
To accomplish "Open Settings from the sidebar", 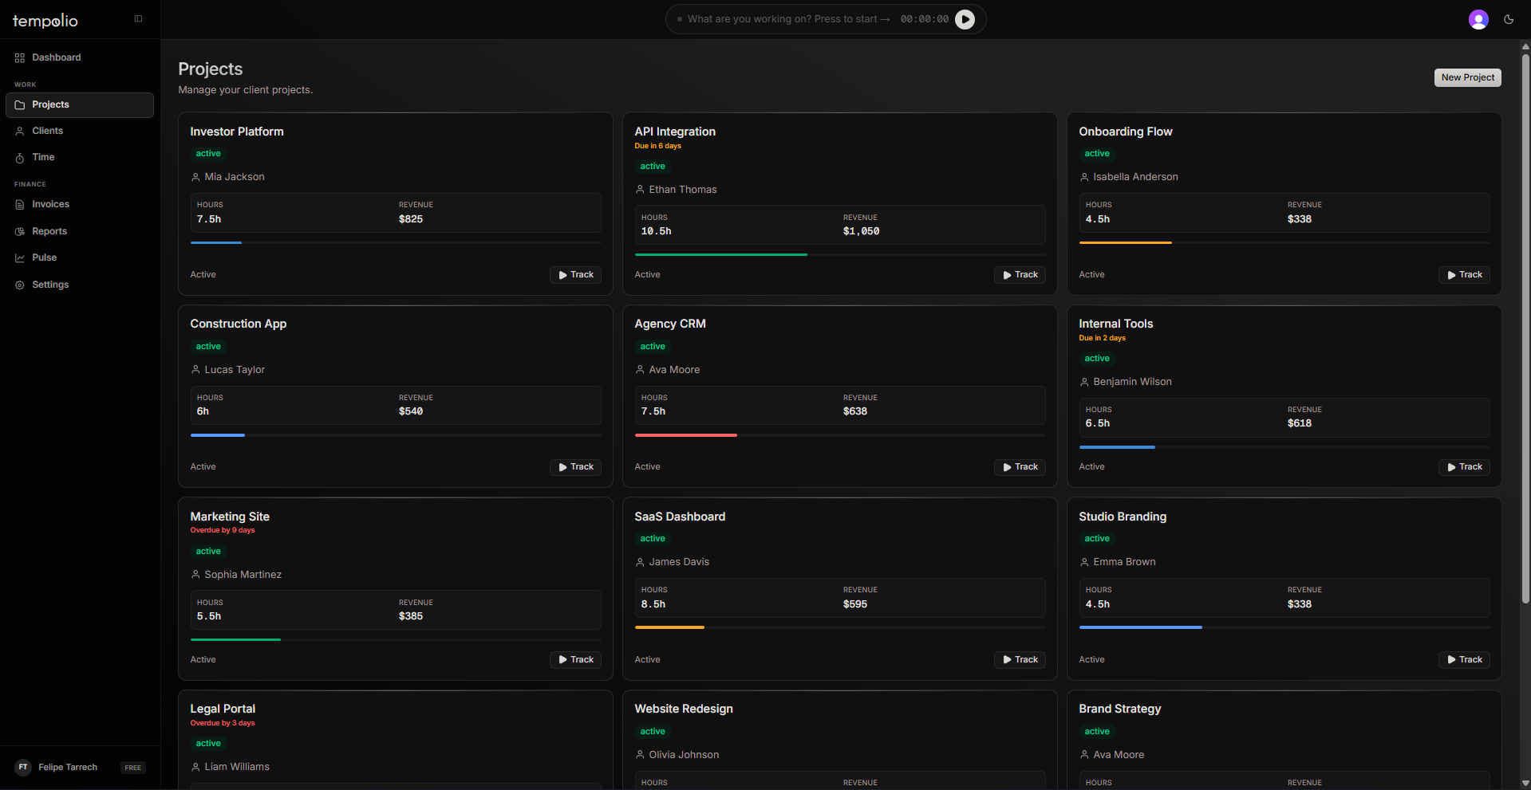I will coord(80,285).
